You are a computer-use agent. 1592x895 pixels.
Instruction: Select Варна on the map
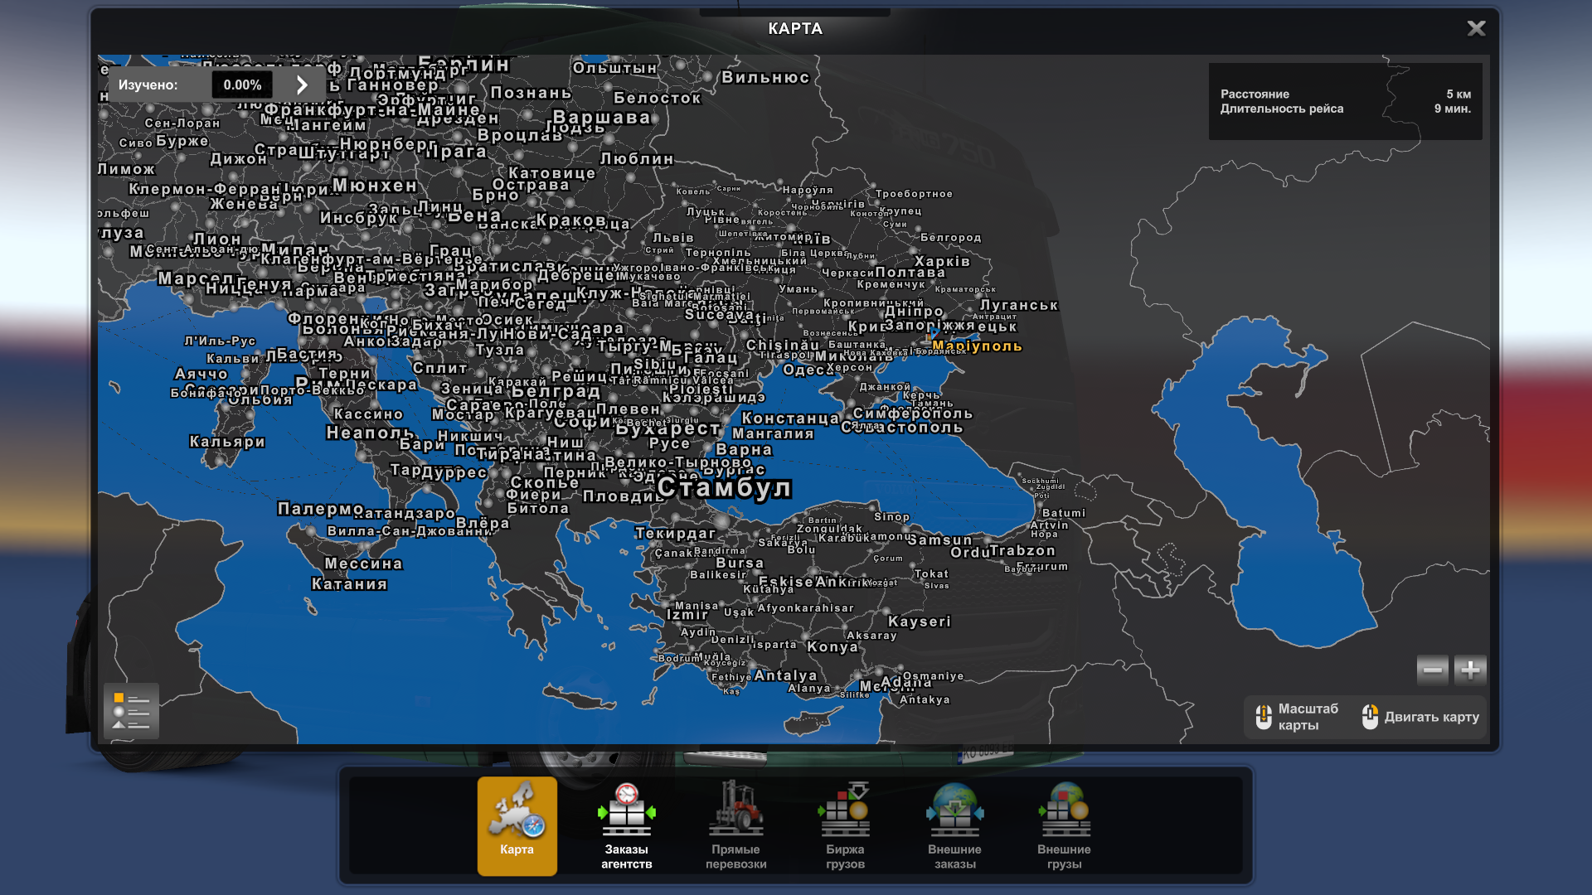(x=744, y=449)
